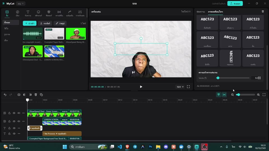
Task: Mute the GREEN SCREEN video track
Action: (x=19, y=121)
